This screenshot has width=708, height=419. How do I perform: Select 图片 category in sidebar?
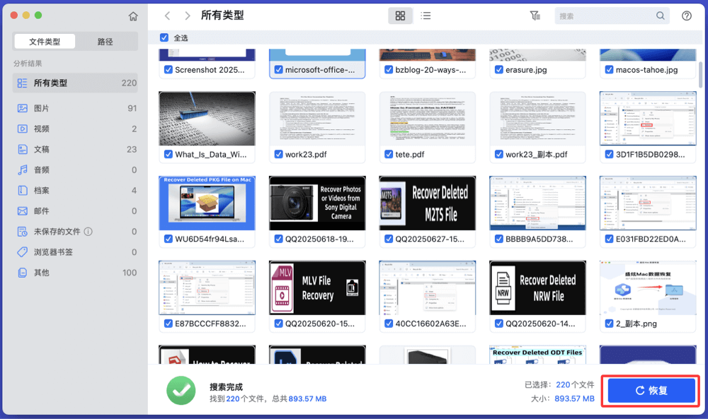[42, 108]
